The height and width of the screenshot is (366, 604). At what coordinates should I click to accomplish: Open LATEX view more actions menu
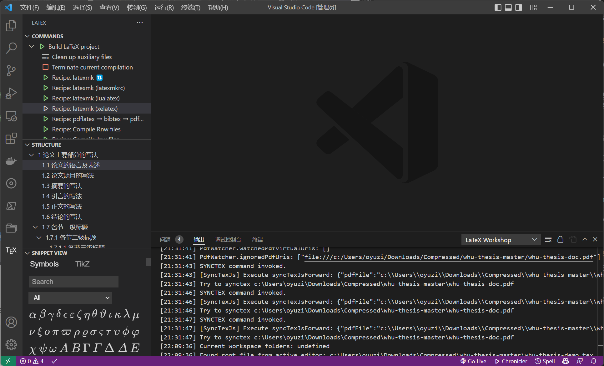pos(140,23)
